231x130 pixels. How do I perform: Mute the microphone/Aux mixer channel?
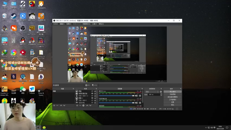click(x=136, y=96)
